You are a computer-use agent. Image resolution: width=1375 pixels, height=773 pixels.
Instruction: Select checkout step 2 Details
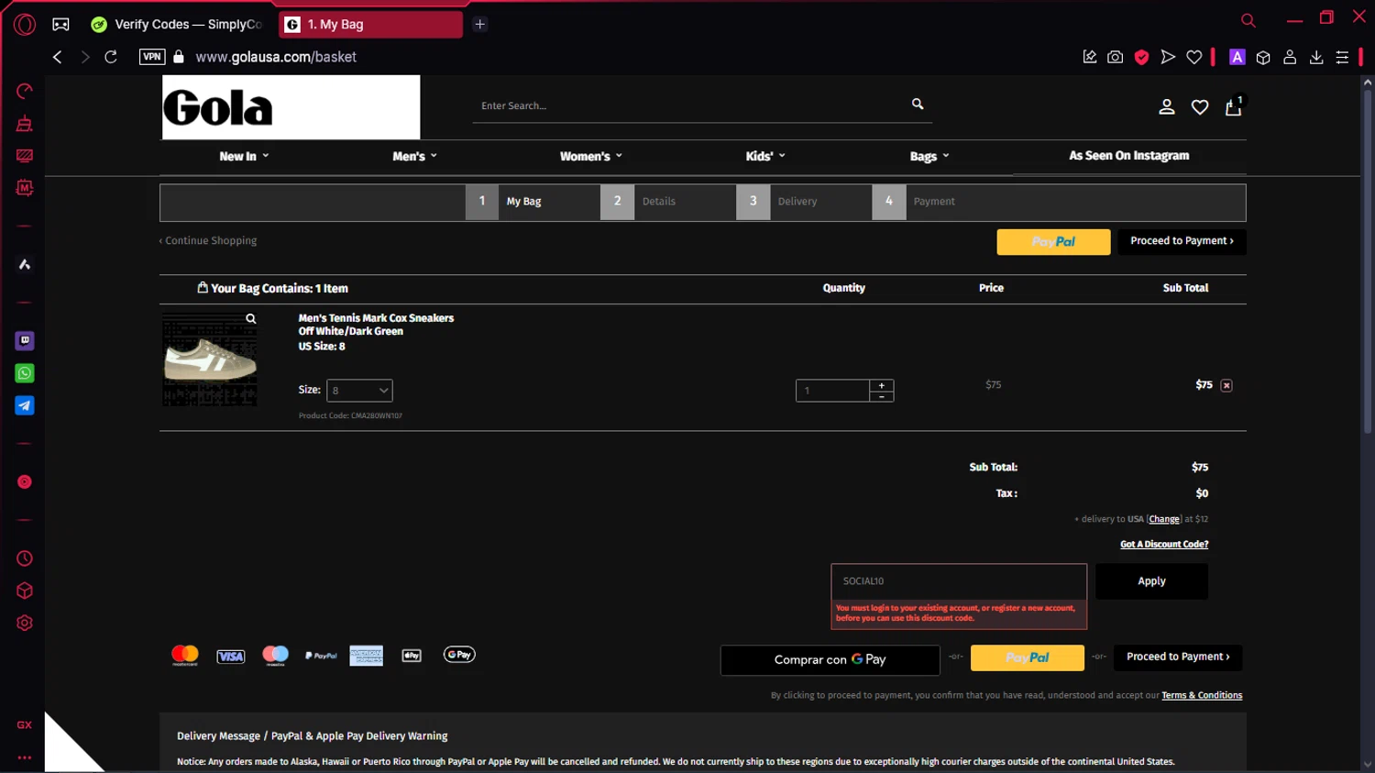[x=667, y=202]
